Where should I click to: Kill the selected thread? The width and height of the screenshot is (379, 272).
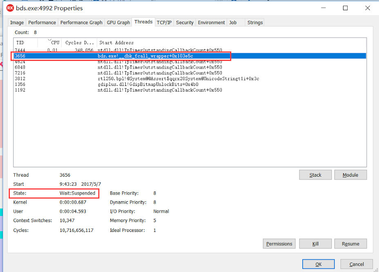coord(315,244)
